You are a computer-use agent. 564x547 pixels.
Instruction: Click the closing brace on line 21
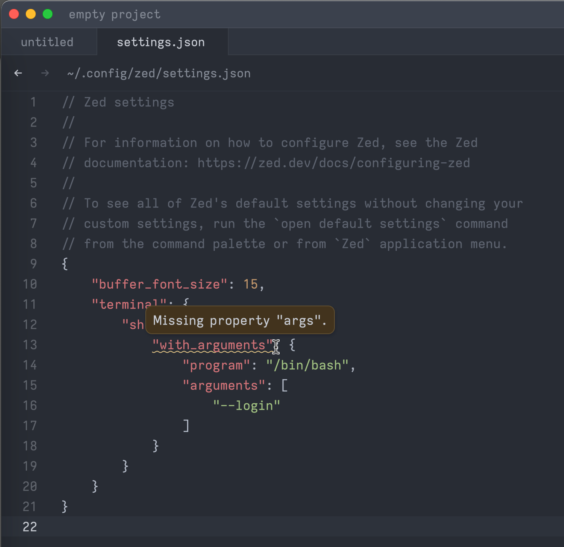point(65,507)
